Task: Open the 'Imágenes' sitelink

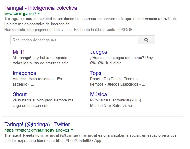Action: click(24, 73)
